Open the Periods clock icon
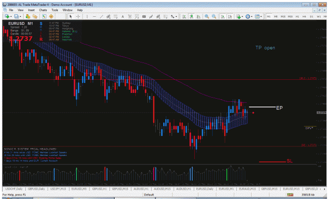Screen dimensions: 329x199 tap(248, 16)
